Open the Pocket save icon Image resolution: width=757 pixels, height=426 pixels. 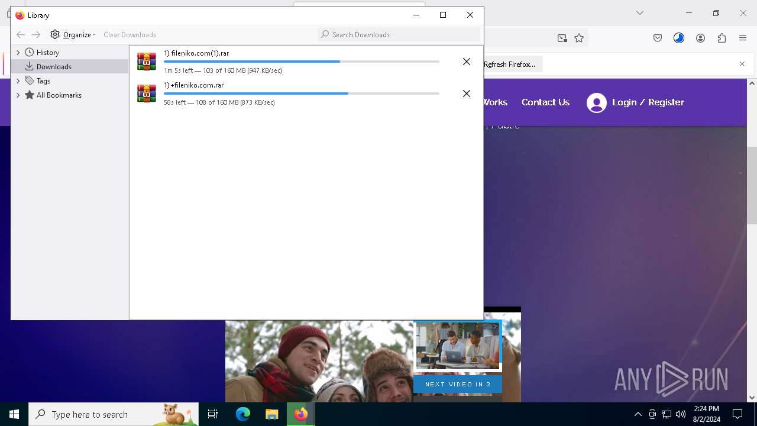[658, 38]
